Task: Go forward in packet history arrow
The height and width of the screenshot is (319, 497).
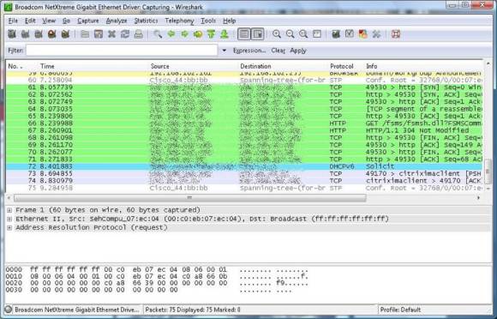Action: (x=184, y=34)
